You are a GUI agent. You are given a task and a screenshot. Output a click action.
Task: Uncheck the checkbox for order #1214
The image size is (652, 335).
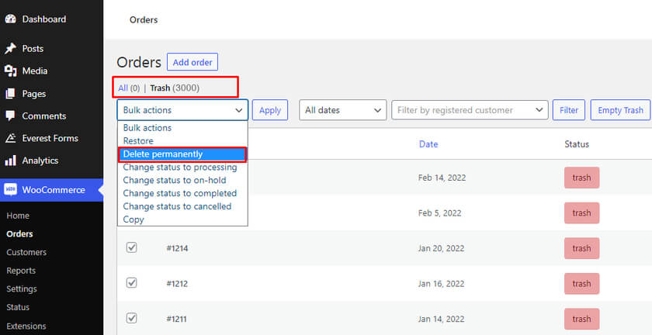(x=131, y=247)
